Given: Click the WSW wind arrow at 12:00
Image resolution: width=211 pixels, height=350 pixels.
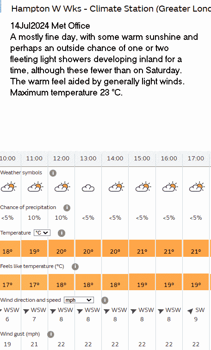Looking at the screenshot, I should click(53, 311).
